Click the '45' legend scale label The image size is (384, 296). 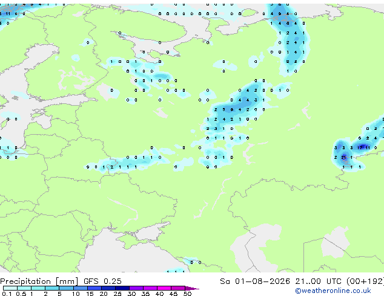(173, 294)
